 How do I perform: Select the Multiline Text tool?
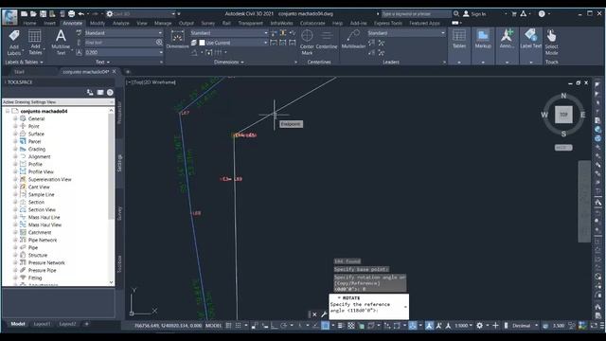coord(61,42)
